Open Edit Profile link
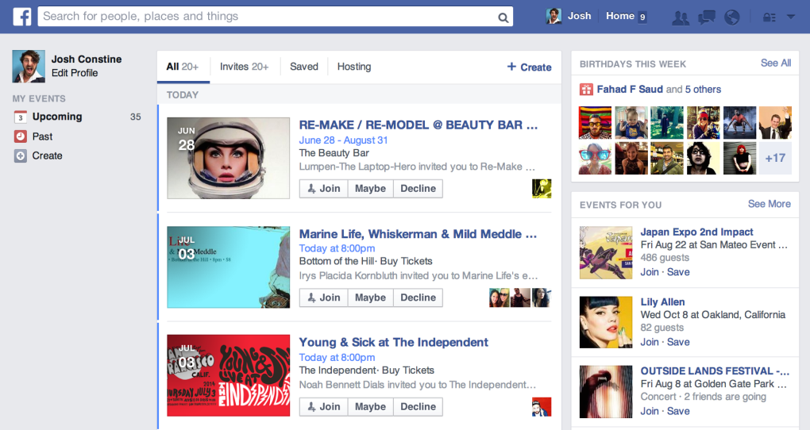 (75, 73)
